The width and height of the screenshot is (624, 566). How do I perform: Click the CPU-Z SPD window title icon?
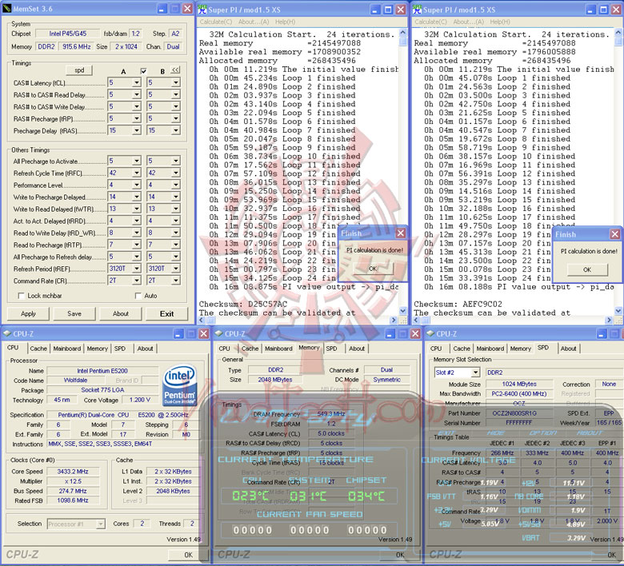click(x=430, y=333)
